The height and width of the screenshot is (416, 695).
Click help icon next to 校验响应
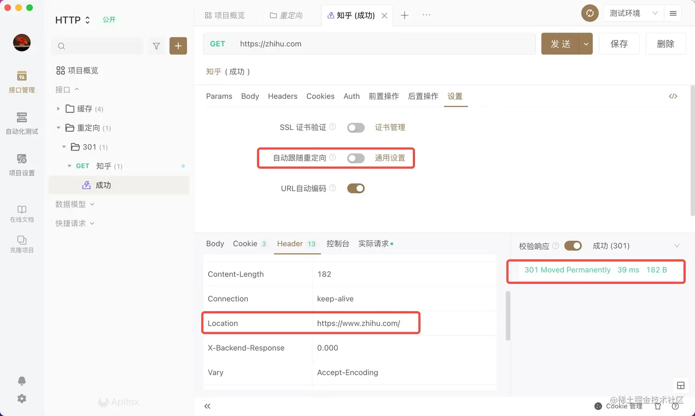tap(555, 246)
